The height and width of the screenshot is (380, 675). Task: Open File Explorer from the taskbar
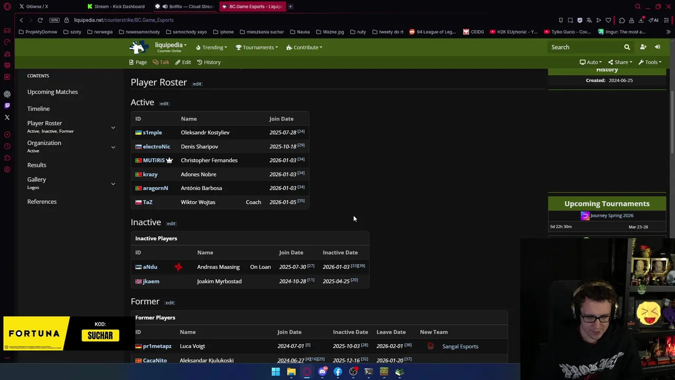click(x=291, y=372)
